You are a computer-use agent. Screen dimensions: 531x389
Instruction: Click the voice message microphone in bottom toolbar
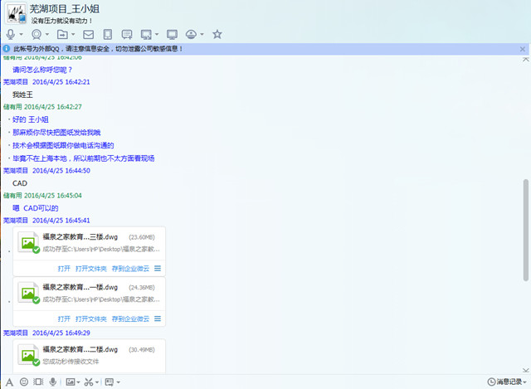coord(53,382)
